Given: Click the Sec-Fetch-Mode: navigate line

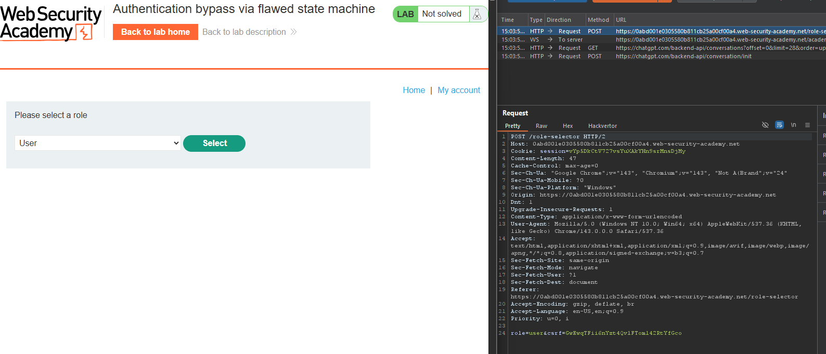Looking at the screenshot, I should coord(554,268).
